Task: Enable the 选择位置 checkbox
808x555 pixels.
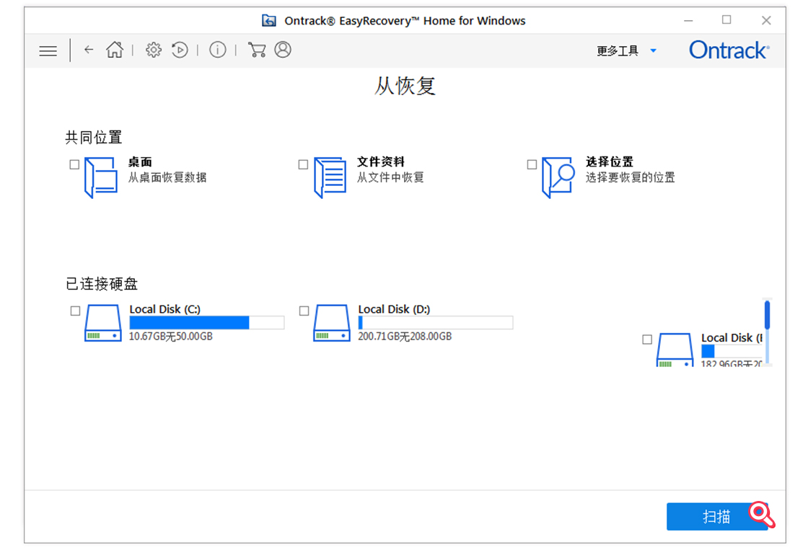Action: click(x=532, y=164)
